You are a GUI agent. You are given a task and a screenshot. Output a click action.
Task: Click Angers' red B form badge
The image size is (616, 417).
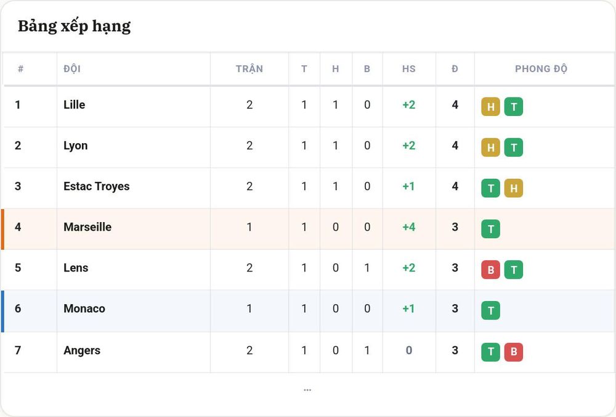pos(514,352)
